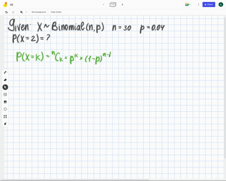
Task: Select the Pen tool
Action: click(x=5, y=73)
